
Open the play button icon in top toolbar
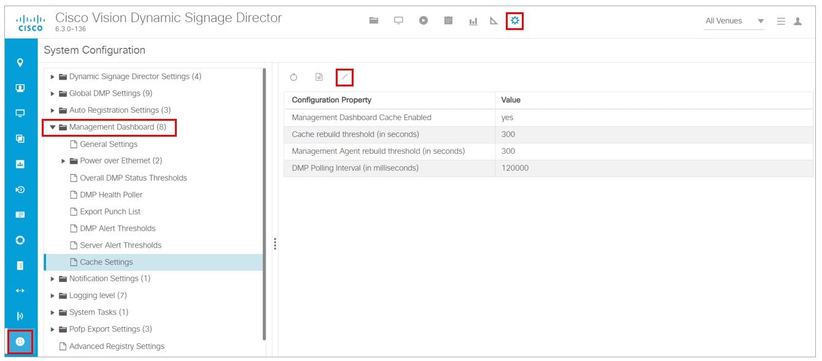[424, 21]
